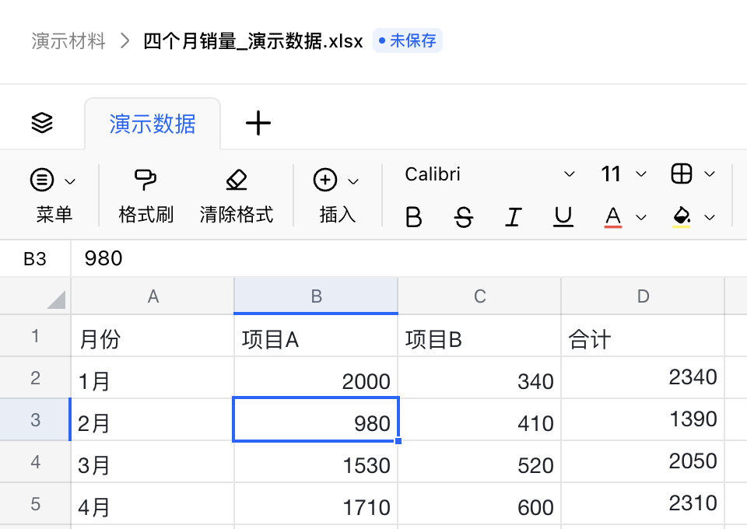Click the cell with value 1390
The height and width of the screenshot is (529, 747).
coord(643,419)
